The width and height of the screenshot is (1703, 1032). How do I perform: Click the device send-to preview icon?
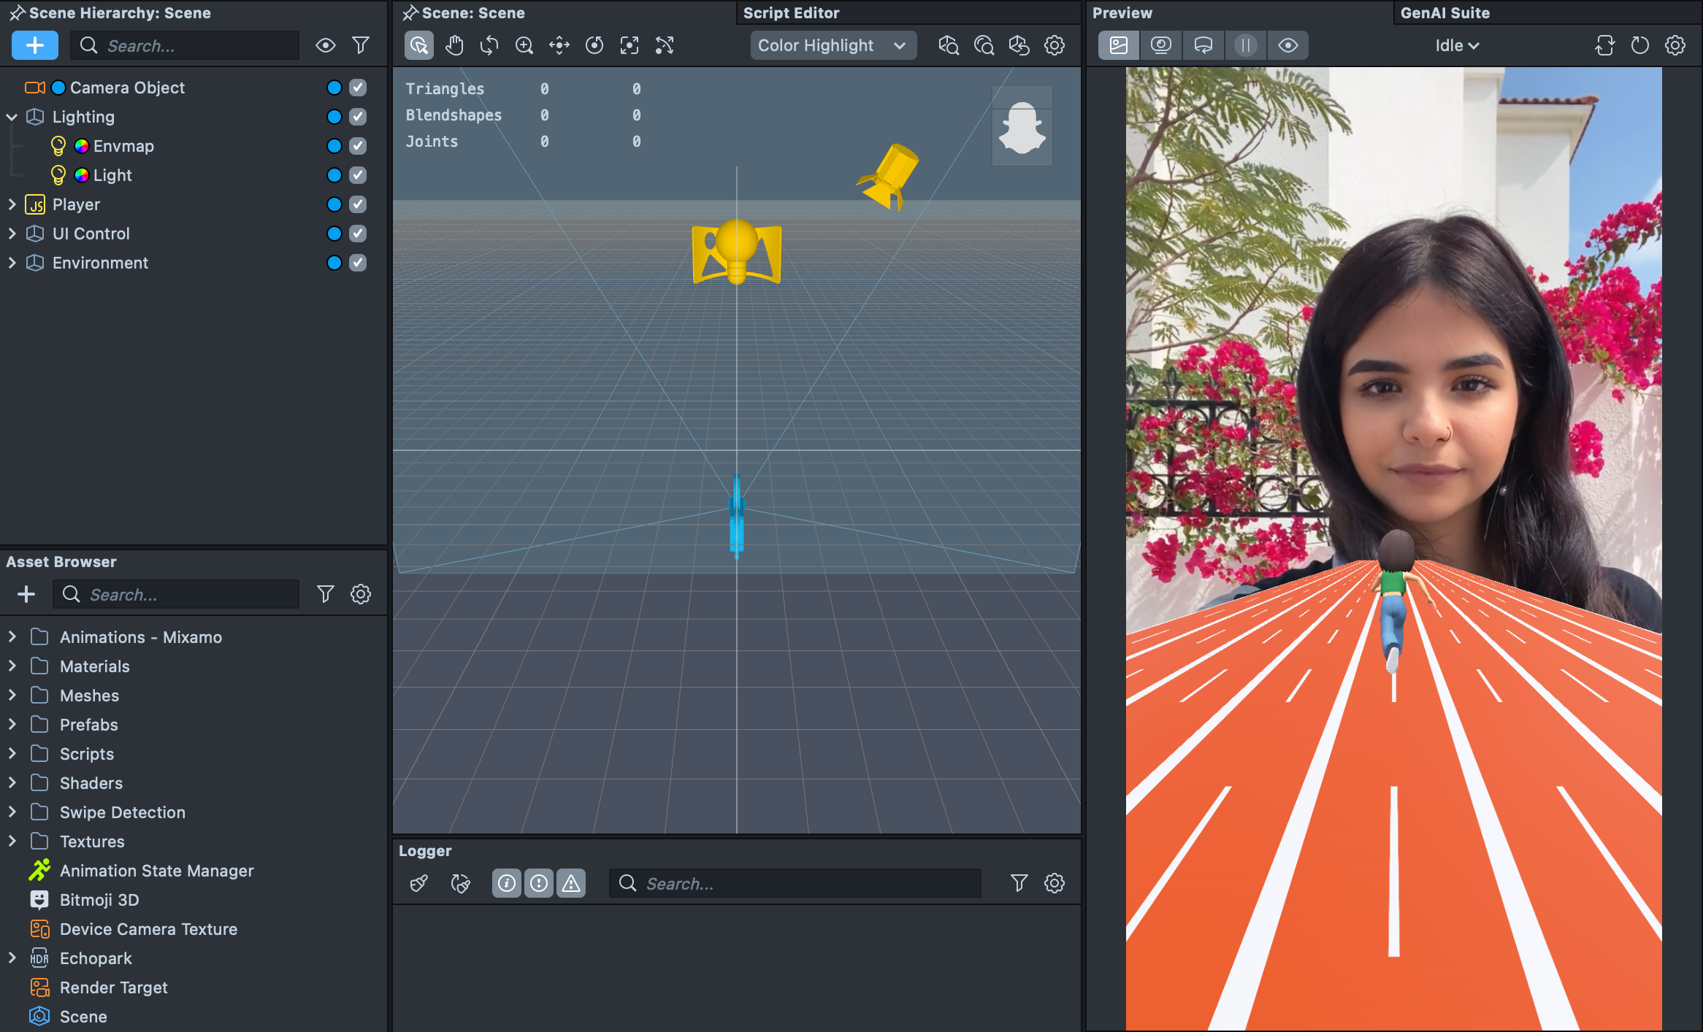1203,45
